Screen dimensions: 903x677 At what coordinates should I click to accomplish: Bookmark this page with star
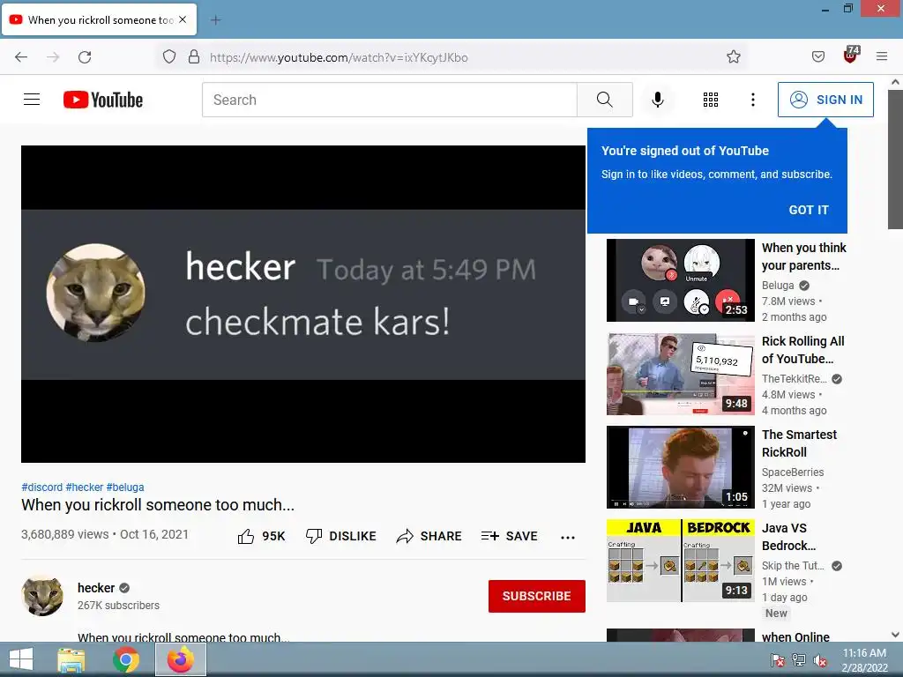[x=733, y=57]
